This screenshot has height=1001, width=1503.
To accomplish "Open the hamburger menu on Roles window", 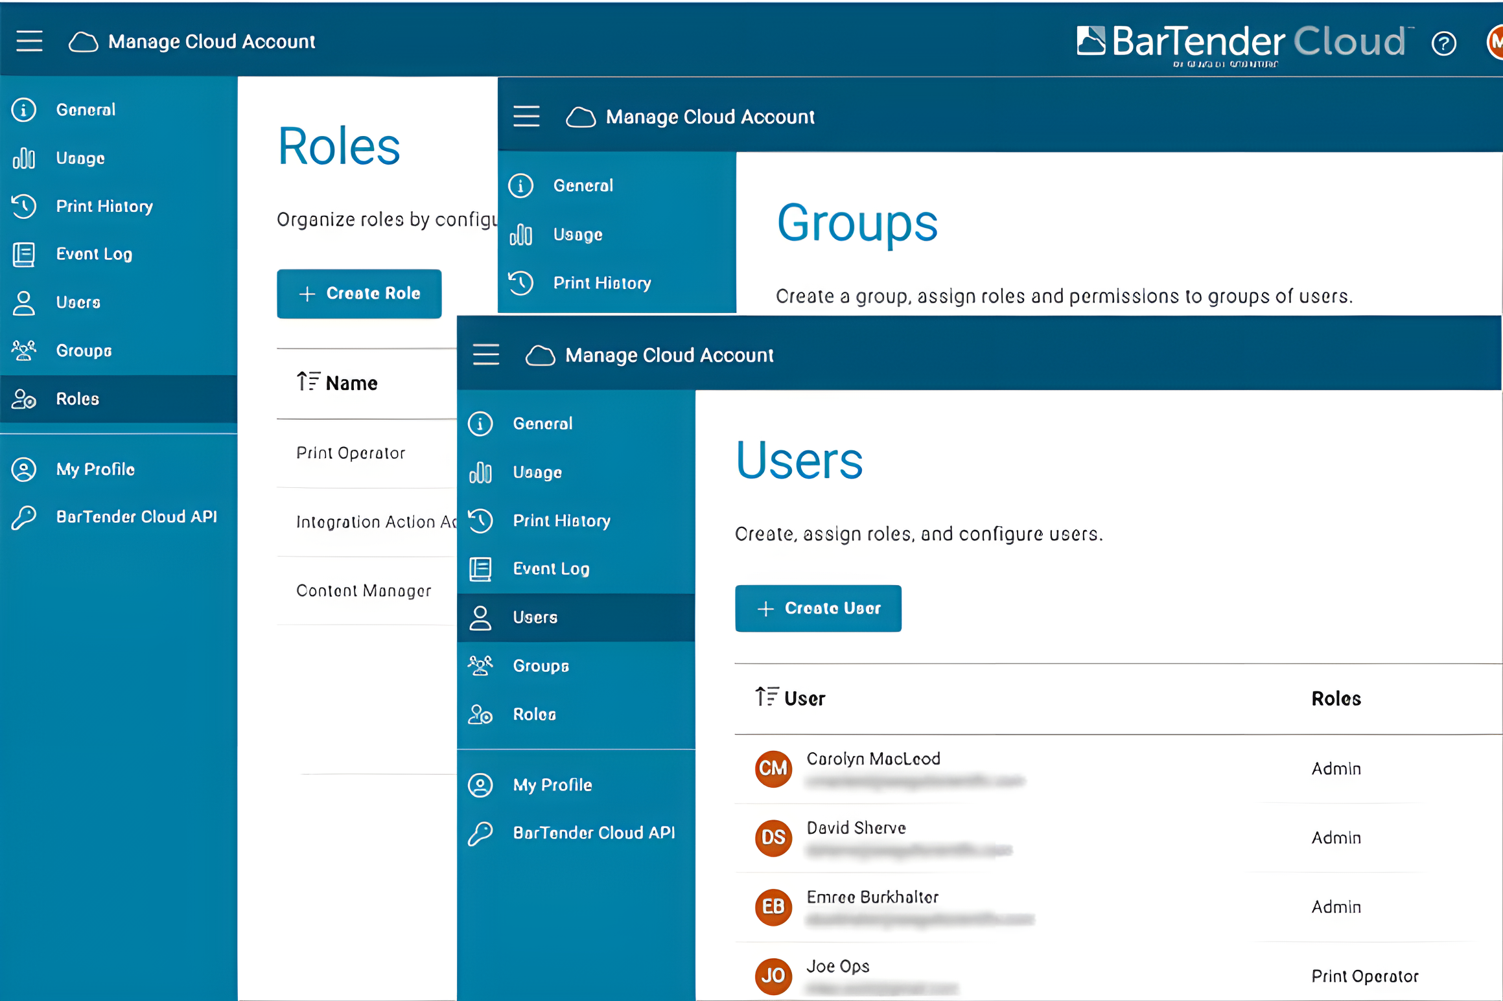I will point(30,40).
